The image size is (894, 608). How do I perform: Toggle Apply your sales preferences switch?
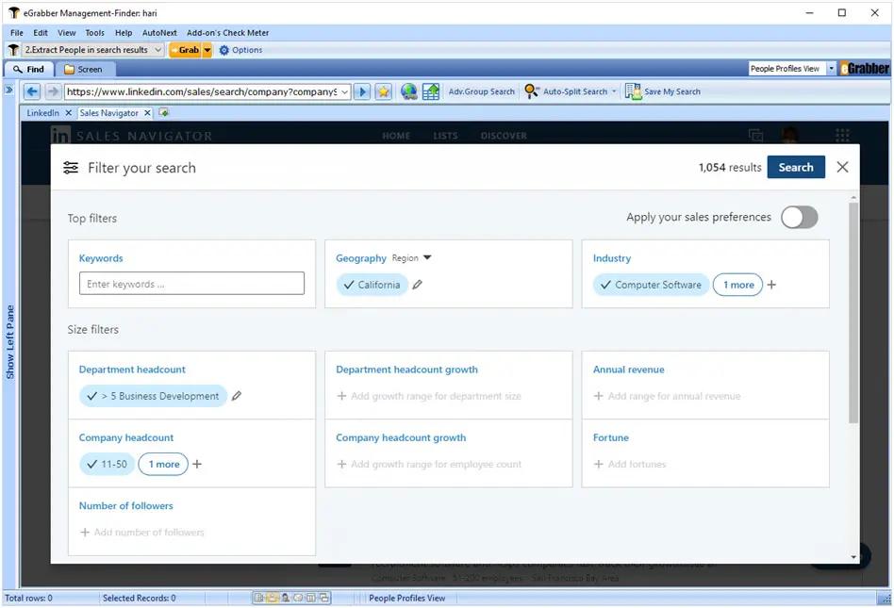[x=800, y=217]
